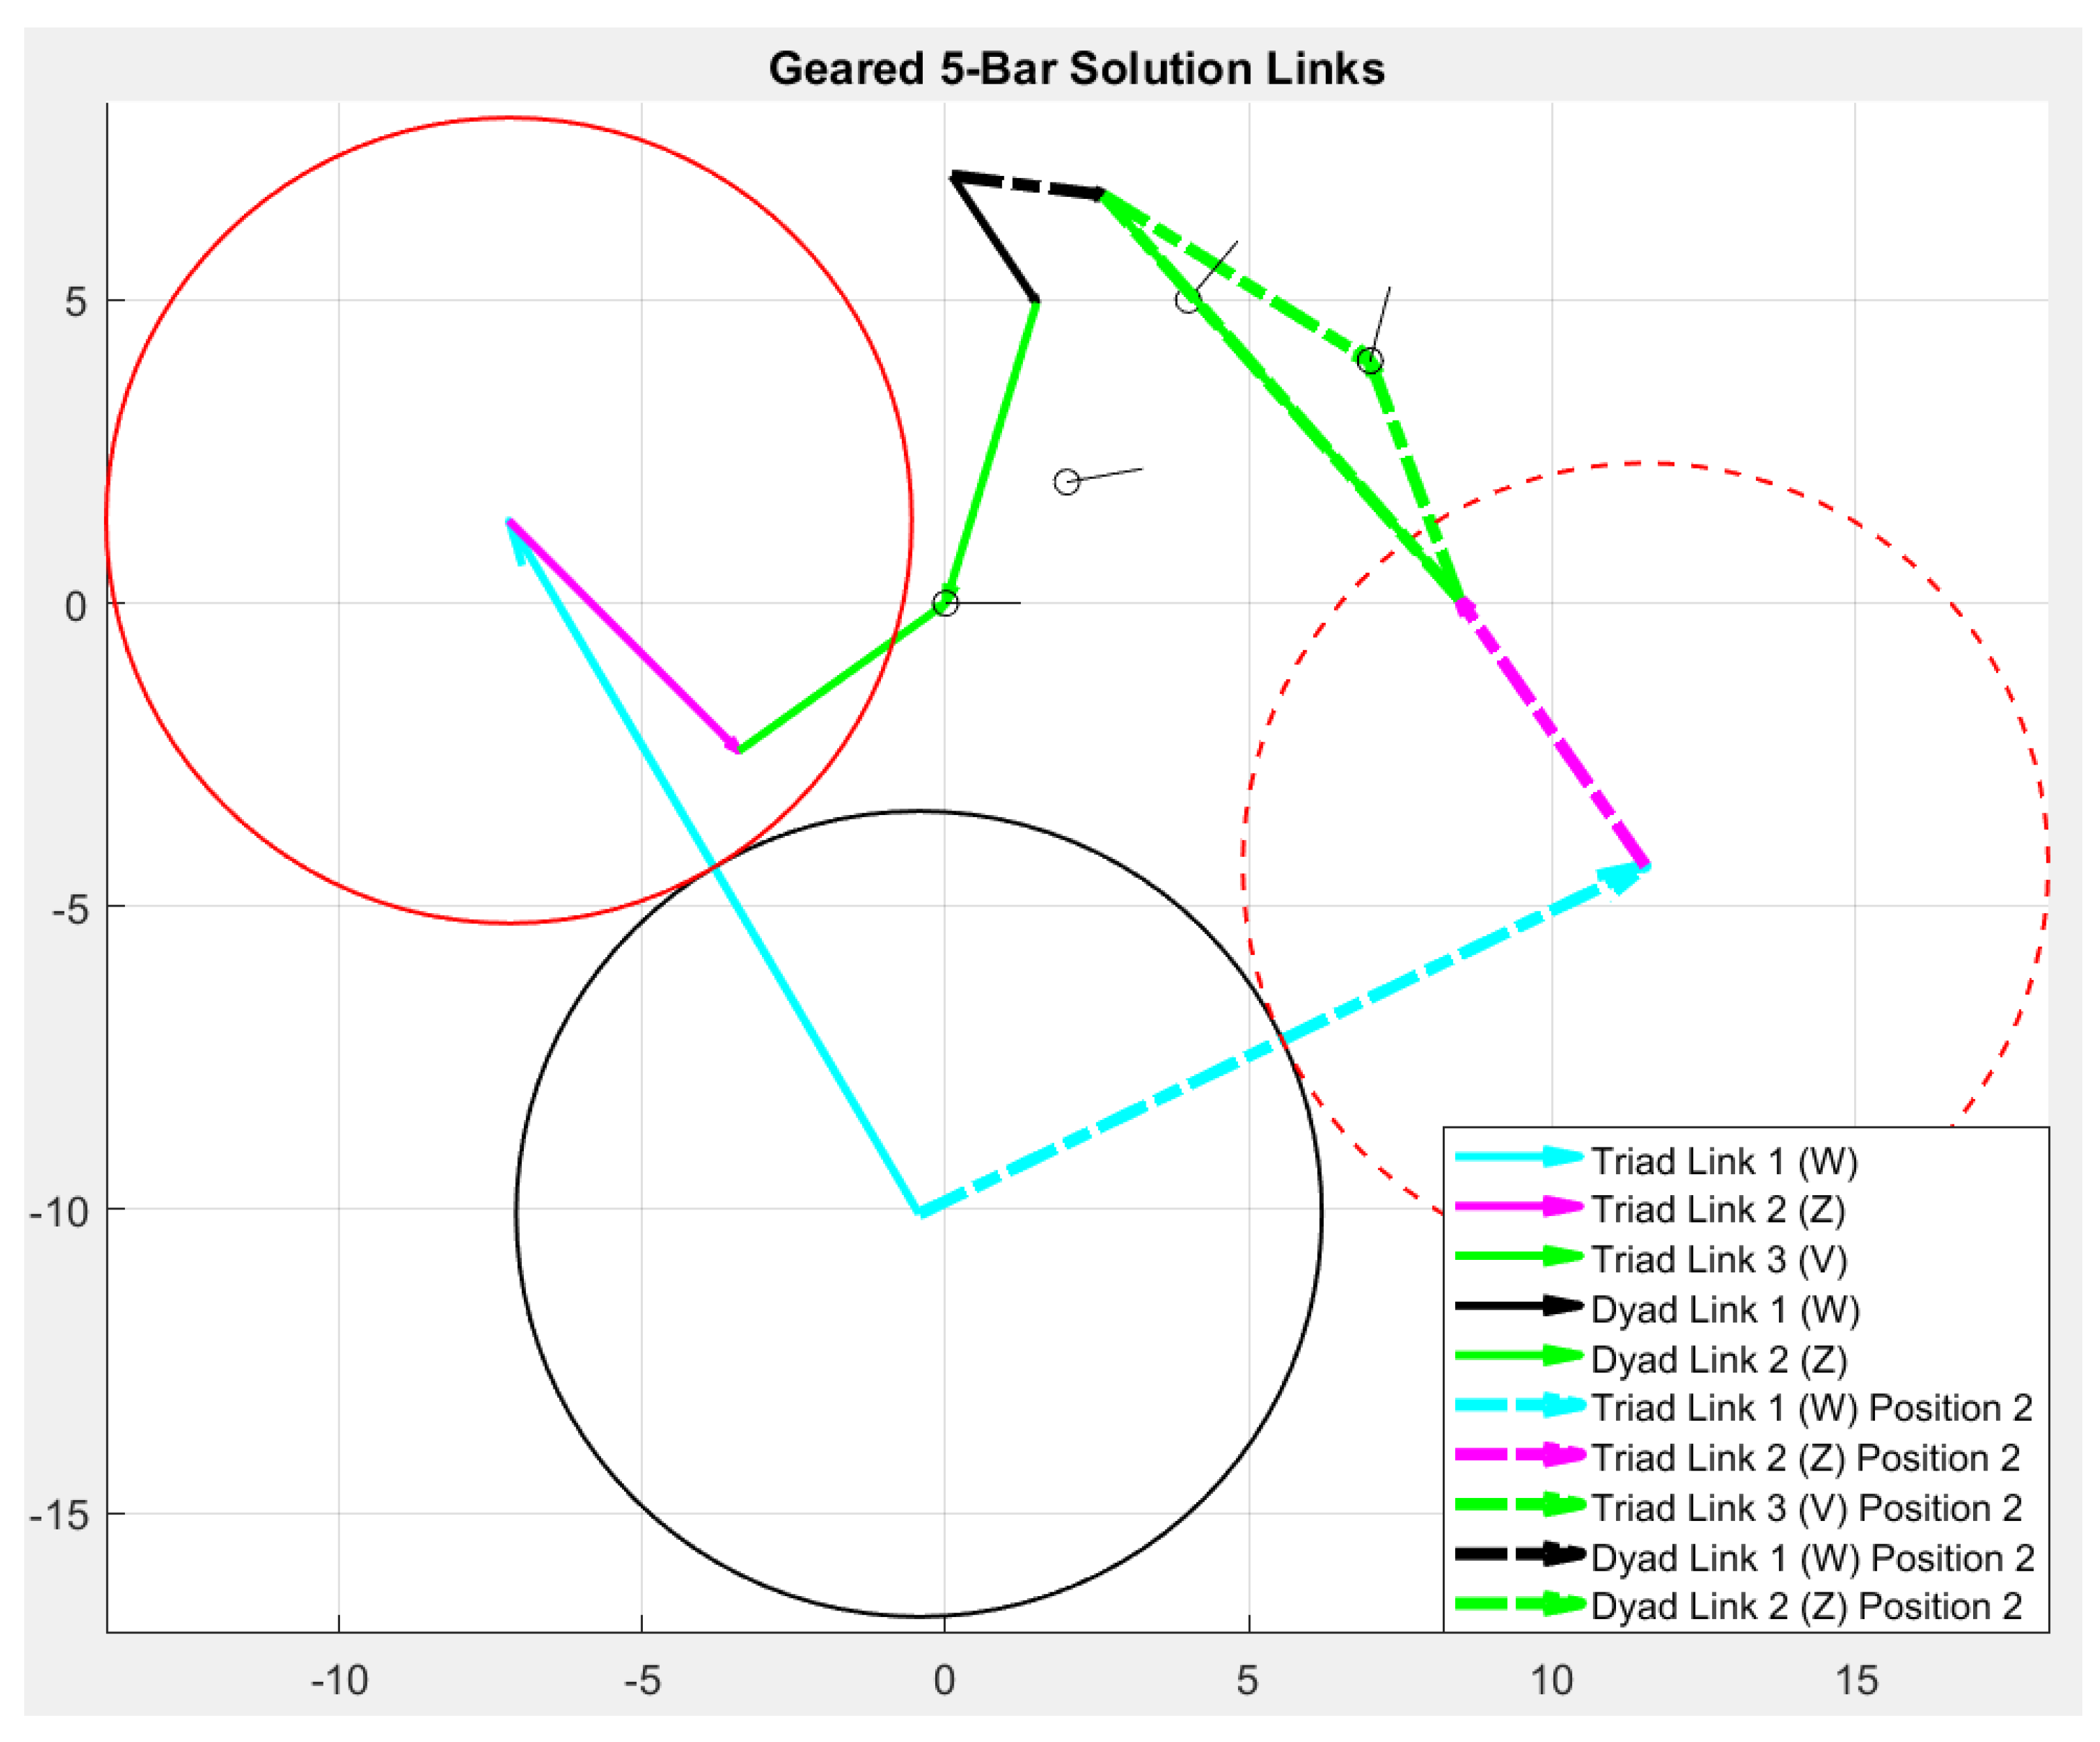2100x1742 pixels.
Task: Select the Triad Link 3 (V) legend label
Action: [x=1718, y=1259]
